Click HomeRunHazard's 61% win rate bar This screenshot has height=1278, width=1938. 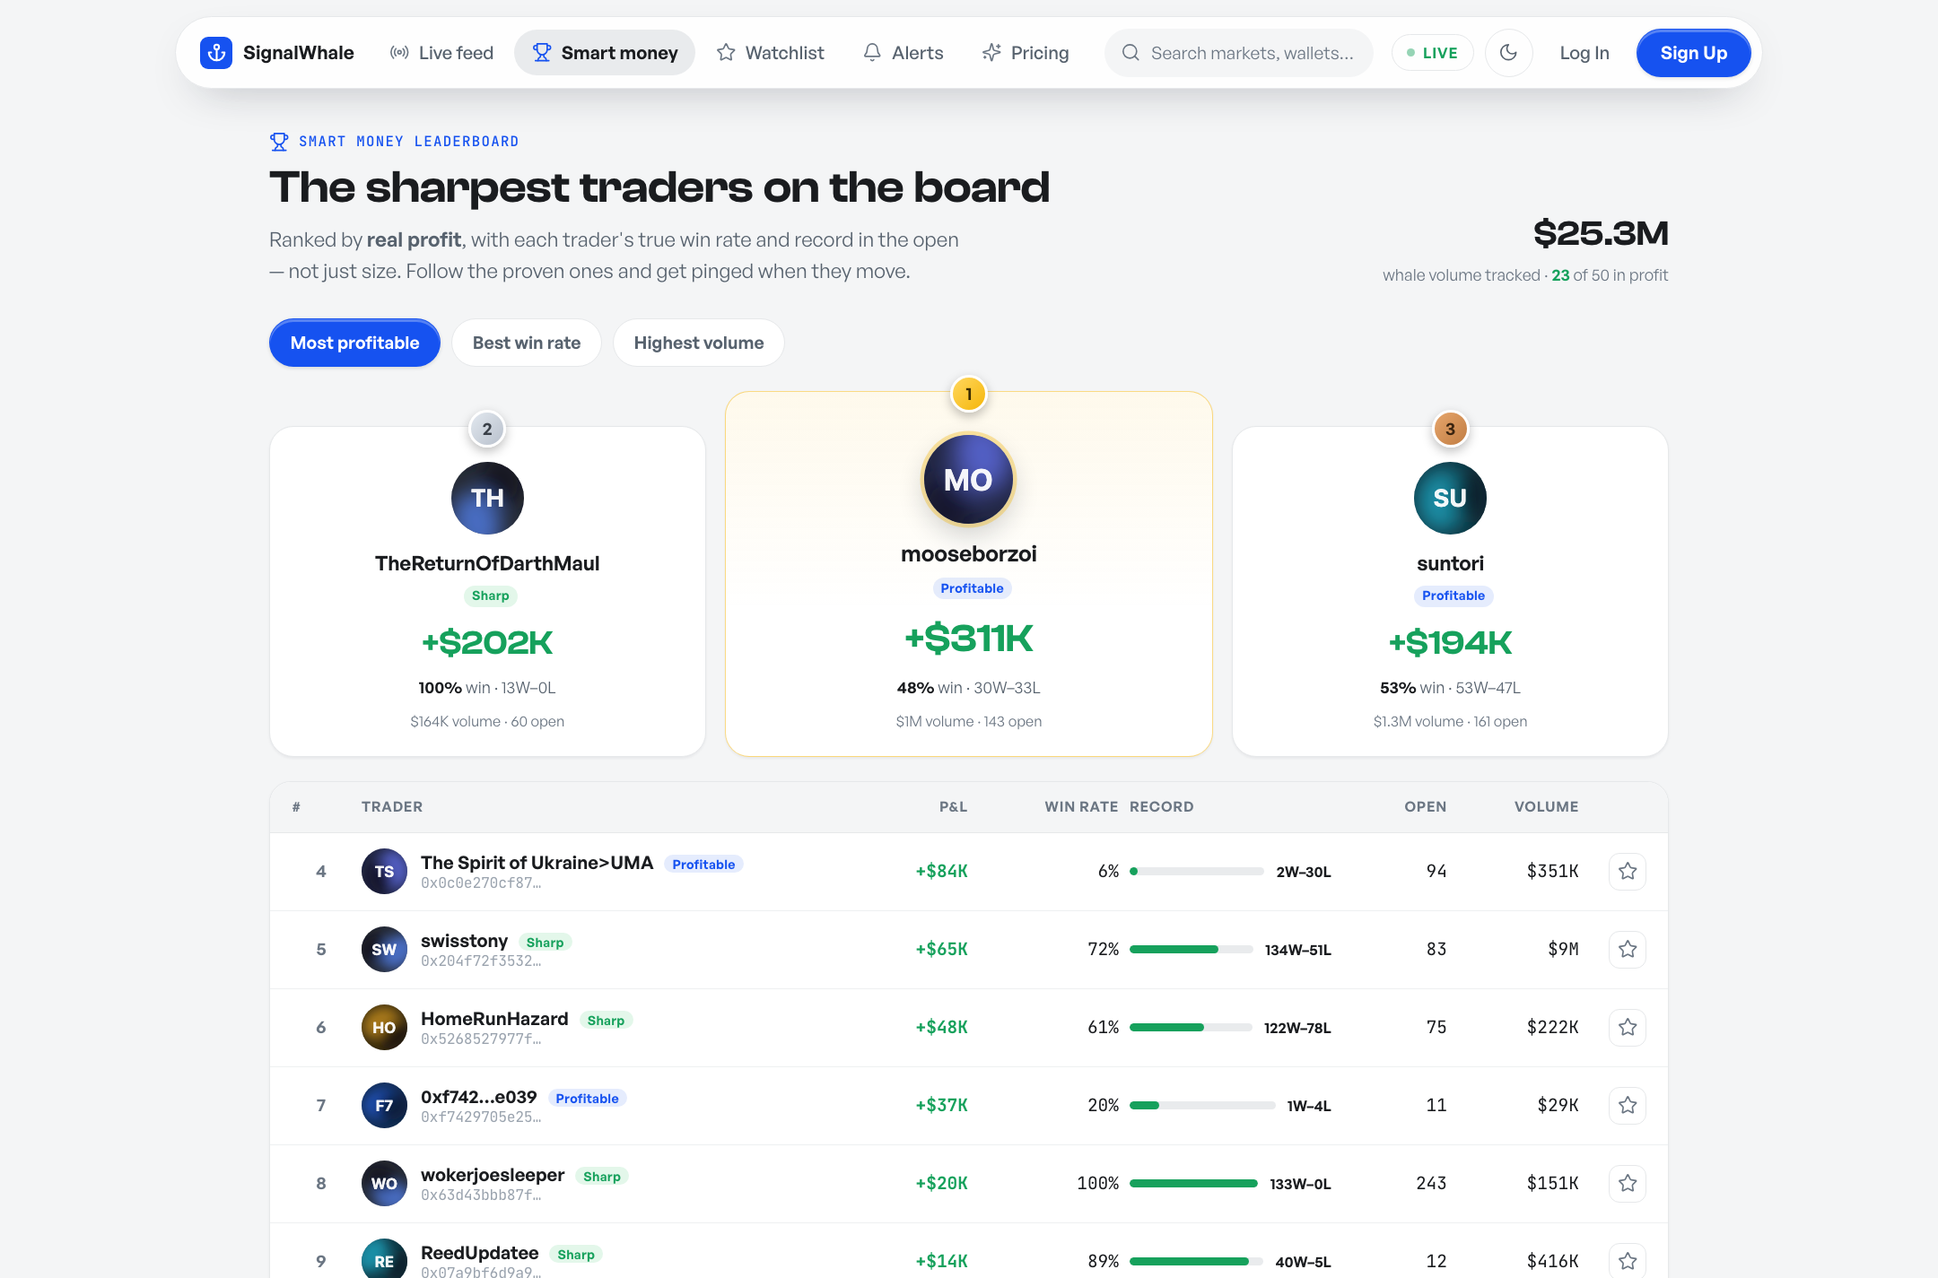[1191, 1027]
